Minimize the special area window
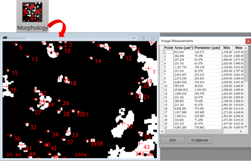251x161 pixels. (133, 38)
